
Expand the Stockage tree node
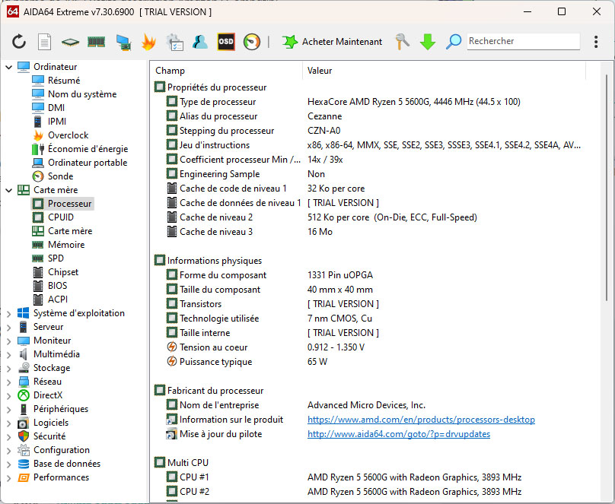coord(8,369)
